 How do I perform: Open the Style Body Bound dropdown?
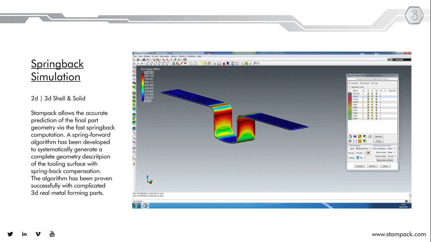364,149
